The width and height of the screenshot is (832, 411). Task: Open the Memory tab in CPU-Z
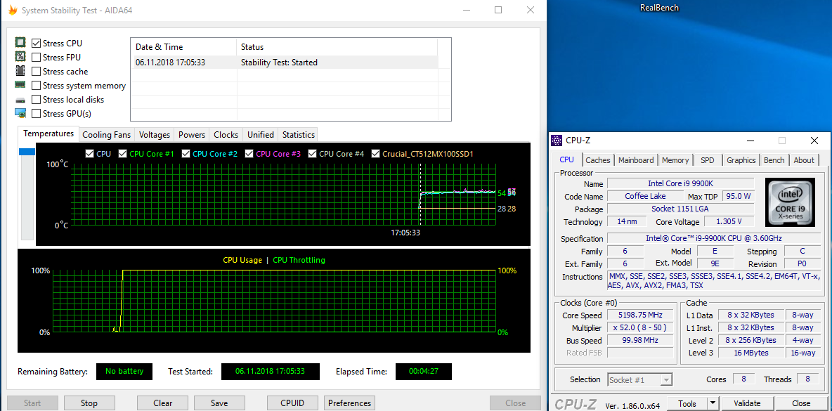(x=675, y=160)
